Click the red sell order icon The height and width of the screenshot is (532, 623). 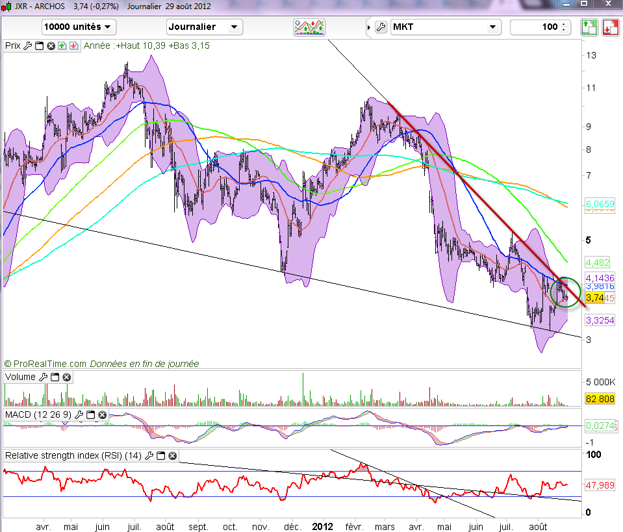tap(610, 27)
